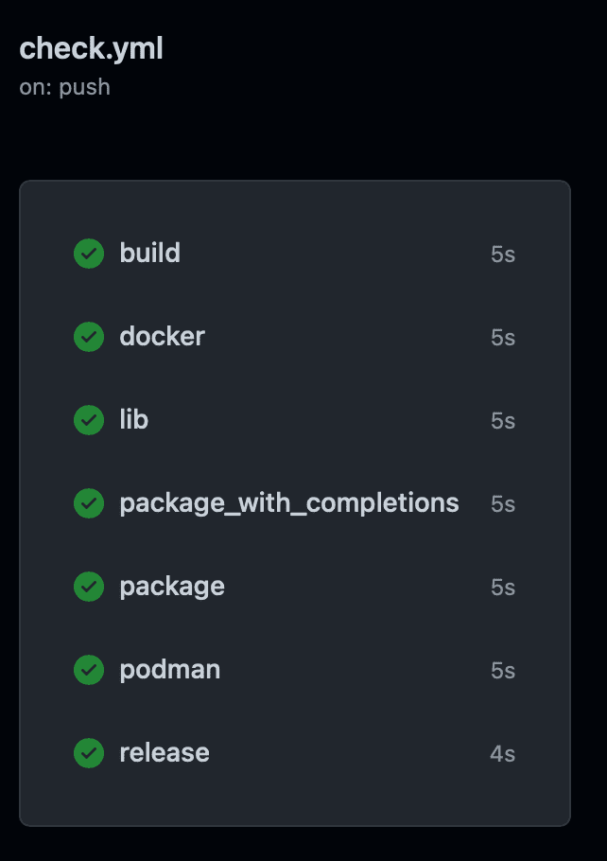Image resolution: width=607 pixels, height=861 pixels.
Task: Click the green status icon beside package_with_completions
Action: tap(88, 502)
